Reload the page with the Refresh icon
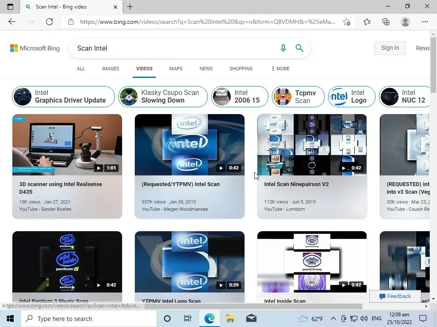 50,22
